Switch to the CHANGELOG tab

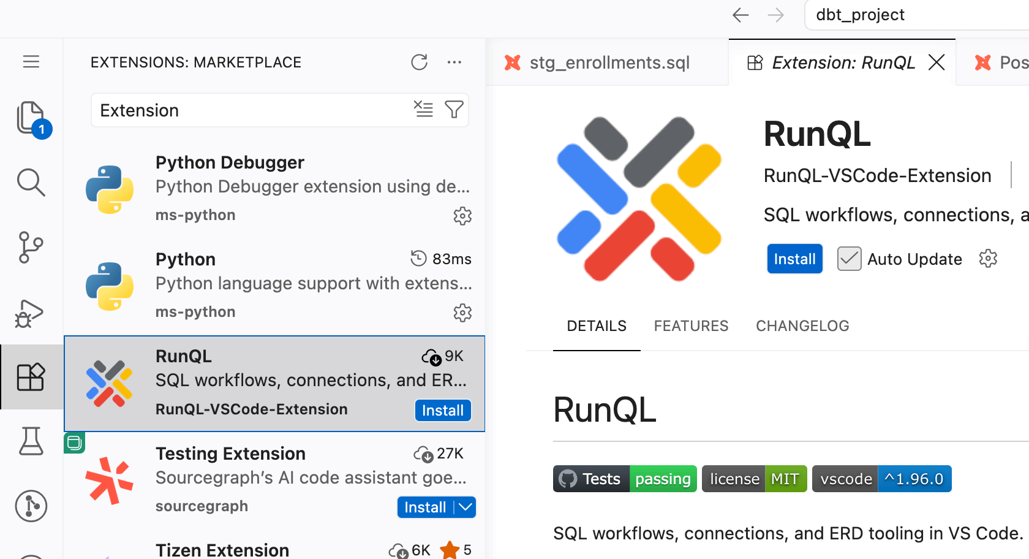point(802,325)
